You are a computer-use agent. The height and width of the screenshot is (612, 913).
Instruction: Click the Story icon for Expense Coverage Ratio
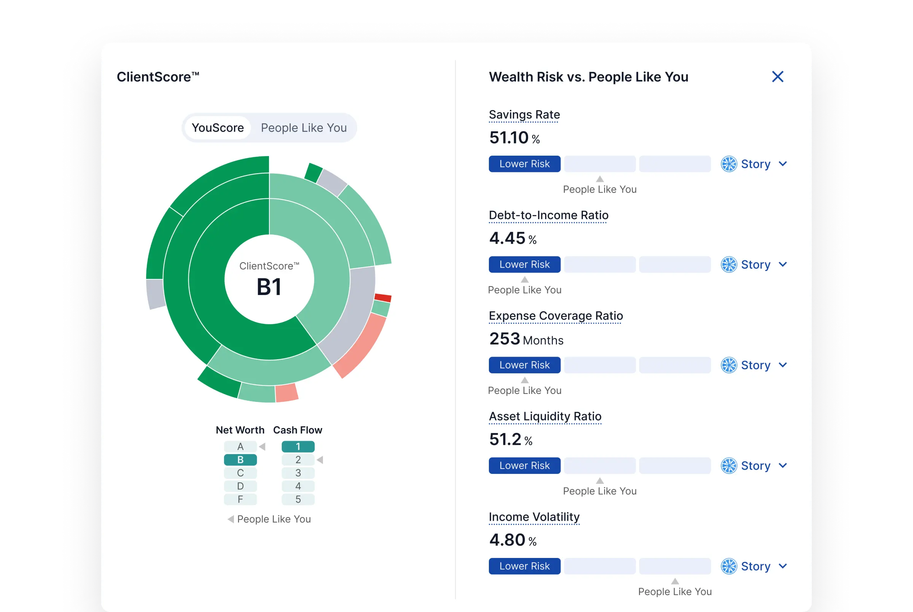(x=728, y=365)
